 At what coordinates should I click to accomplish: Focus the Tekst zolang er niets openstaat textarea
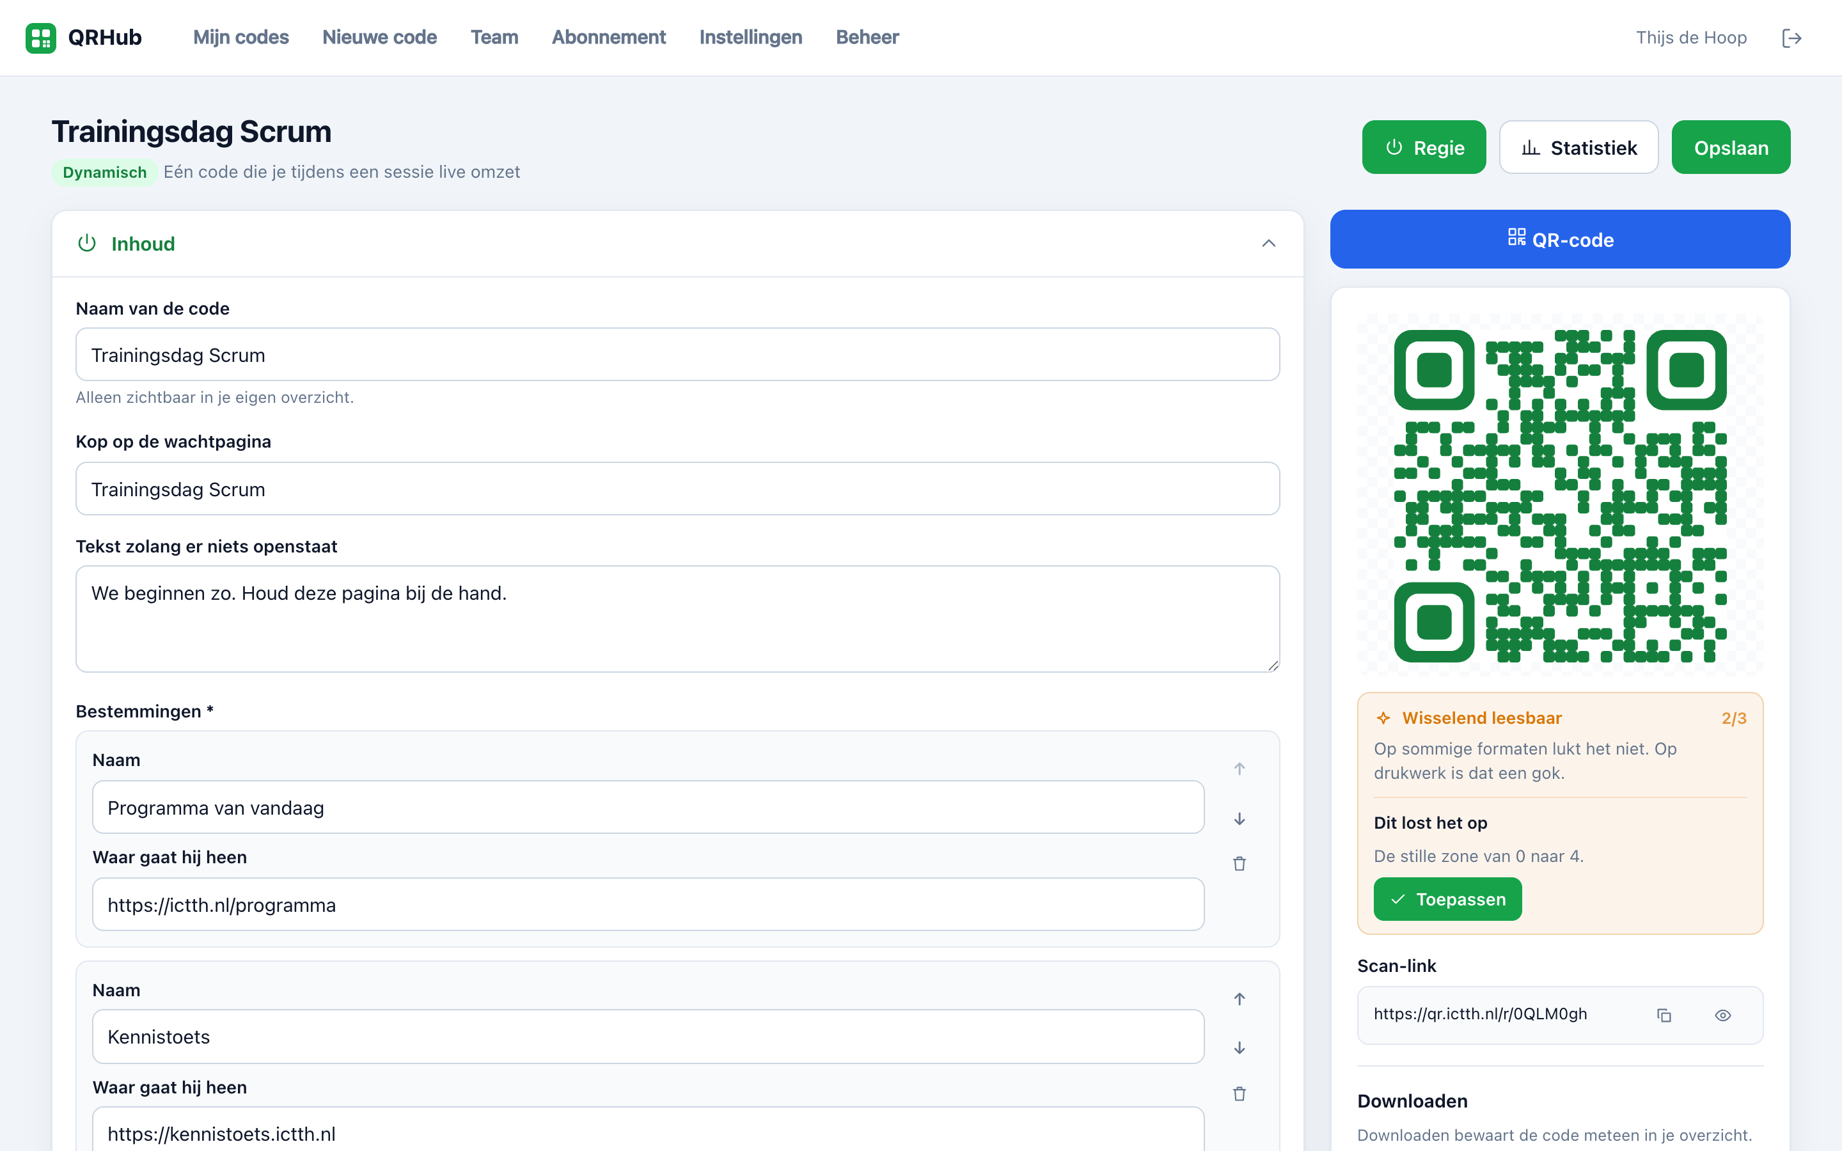[x=677, y=619]
